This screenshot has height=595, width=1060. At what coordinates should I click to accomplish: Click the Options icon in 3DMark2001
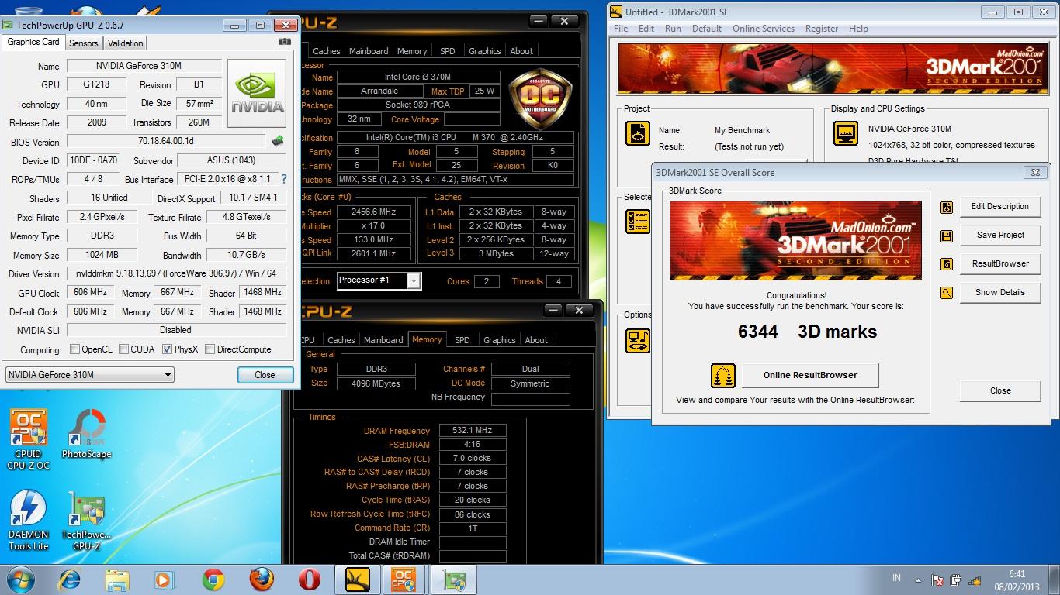click(638, 341)
